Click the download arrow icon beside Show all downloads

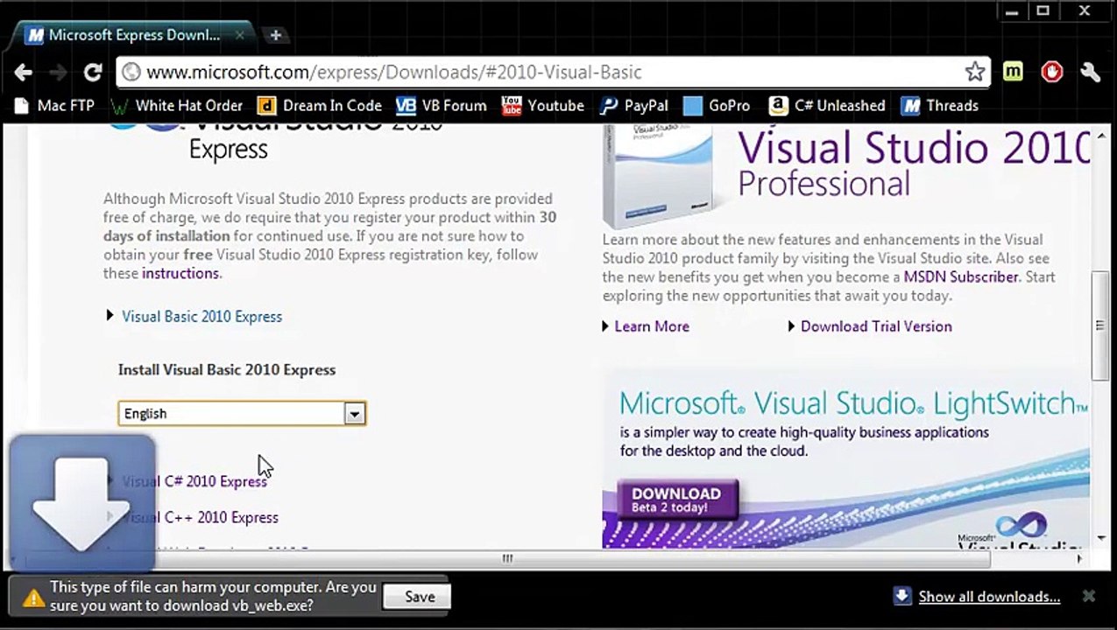902,596
